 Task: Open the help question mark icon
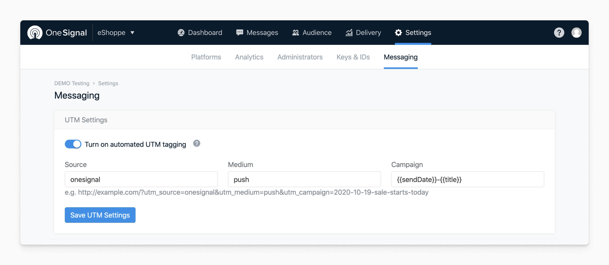[x=559, y=33]
